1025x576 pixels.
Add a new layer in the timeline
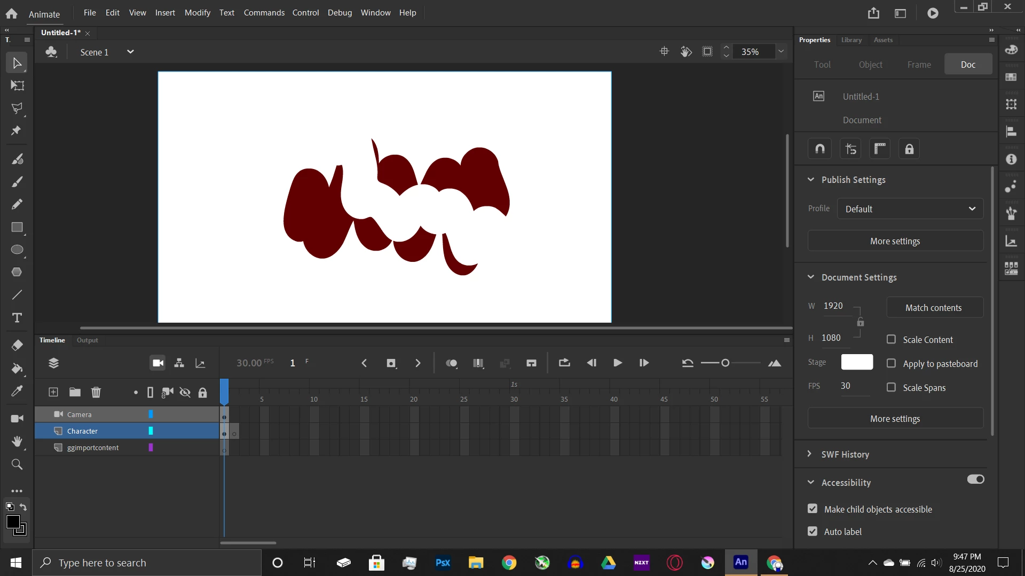click(x=53, y=393)
